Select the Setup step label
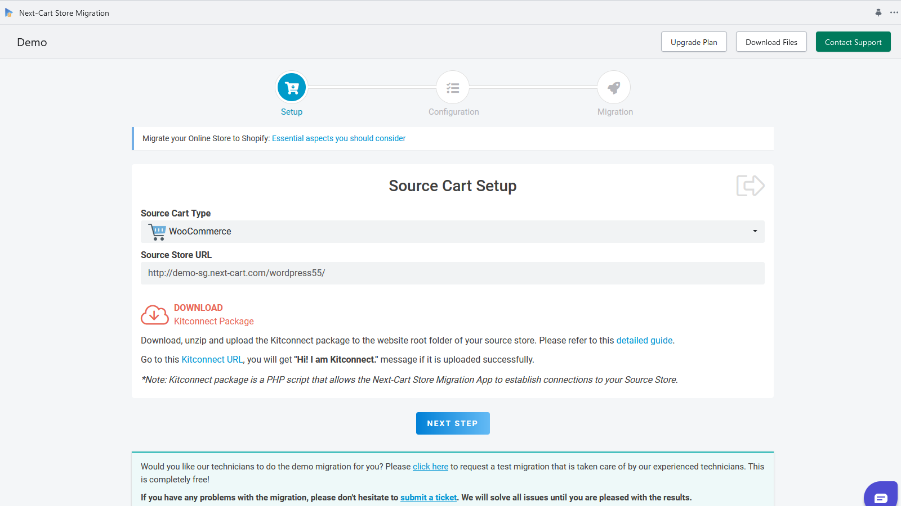Viewport: 901px width, 506px height. [x=291, y=111]
